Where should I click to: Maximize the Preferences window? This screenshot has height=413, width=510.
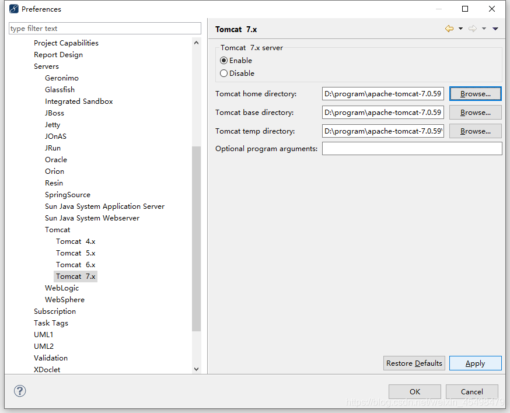pos(465,9)
